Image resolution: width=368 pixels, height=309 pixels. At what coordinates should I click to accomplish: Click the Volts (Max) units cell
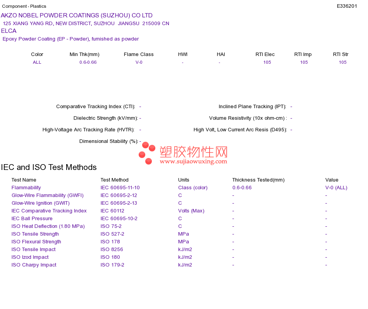pos(191,211)
